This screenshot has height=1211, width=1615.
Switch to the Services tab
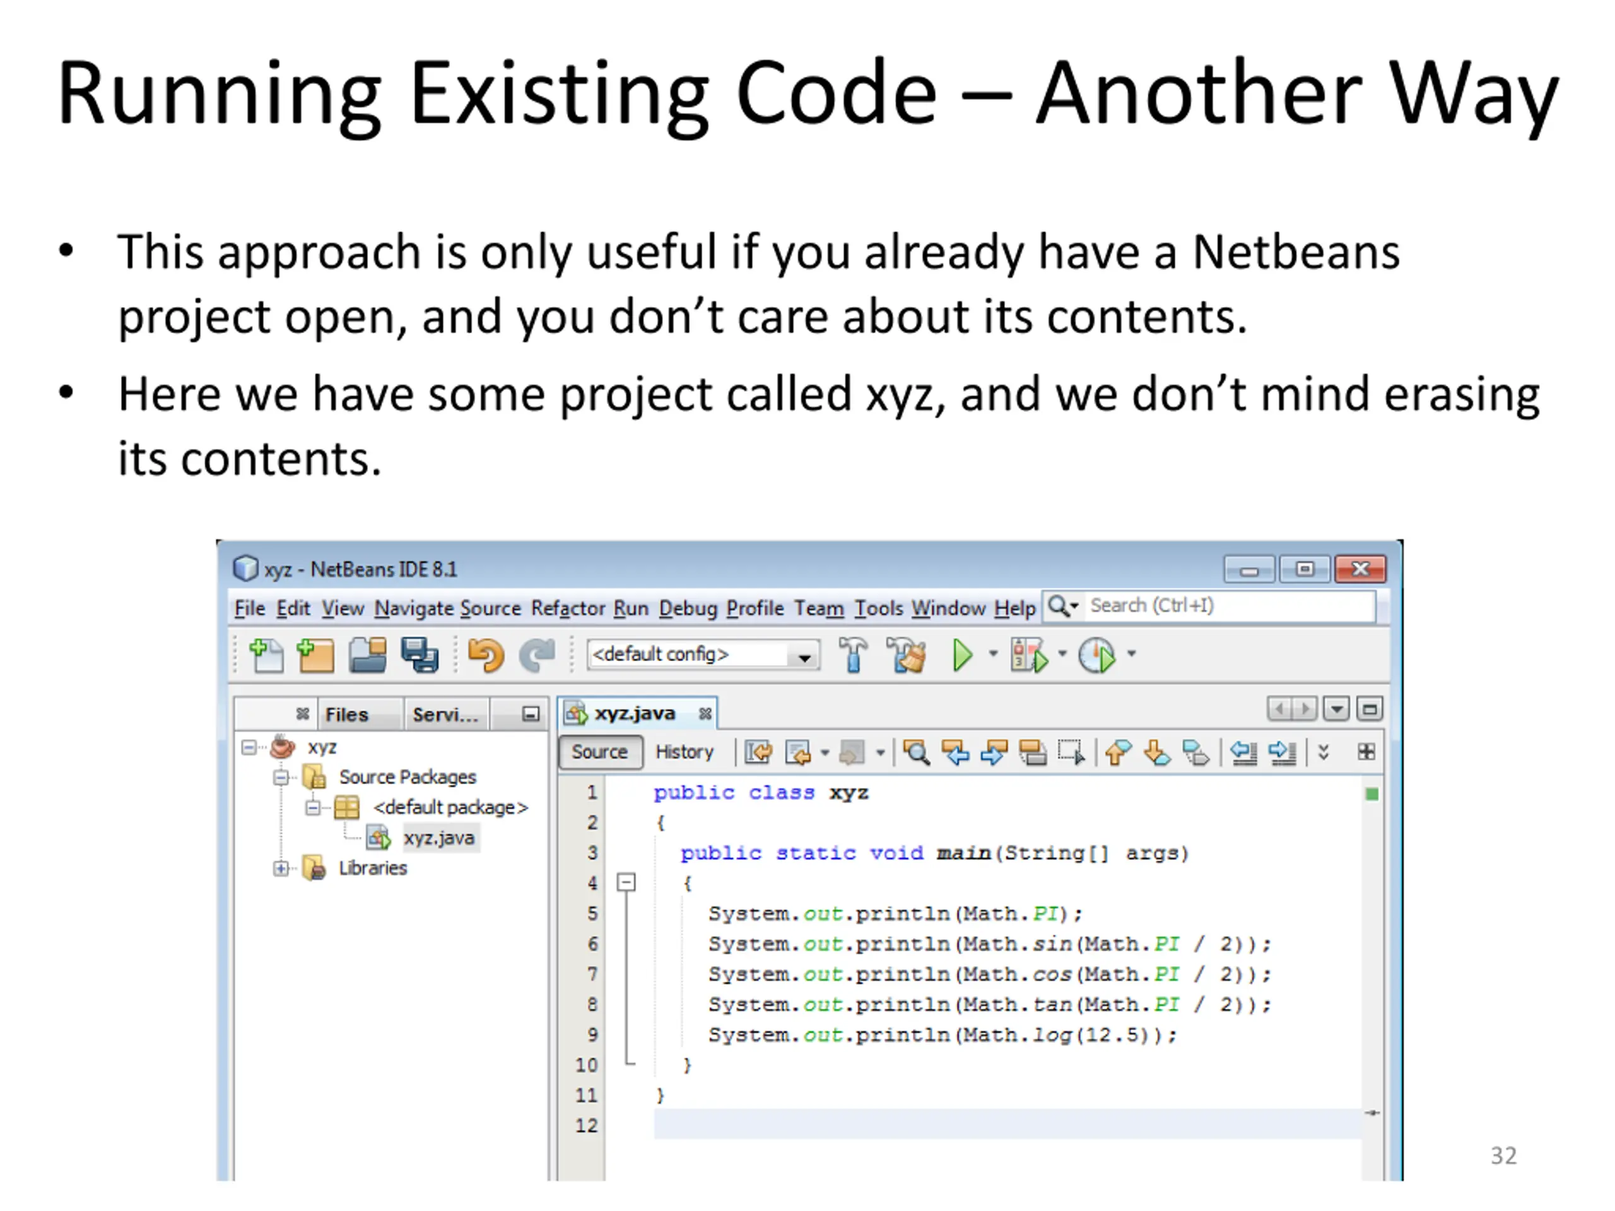[x=445, y=714]
